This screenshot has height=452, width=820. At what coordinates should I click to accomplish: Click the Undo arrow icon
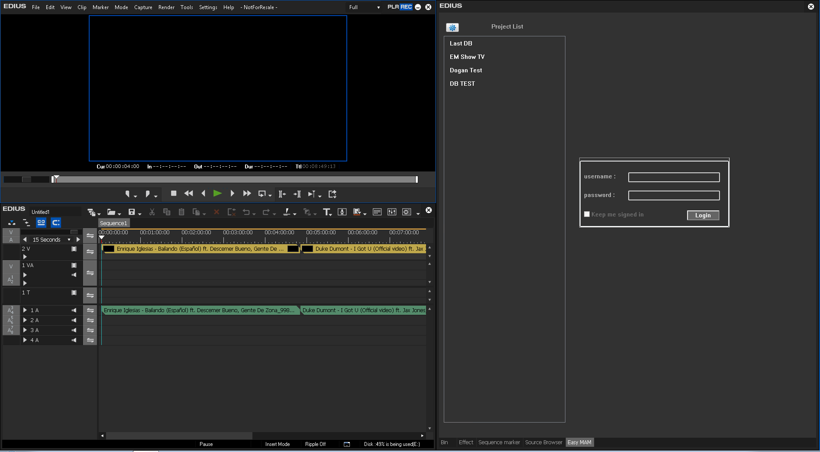tap(246, 212)
